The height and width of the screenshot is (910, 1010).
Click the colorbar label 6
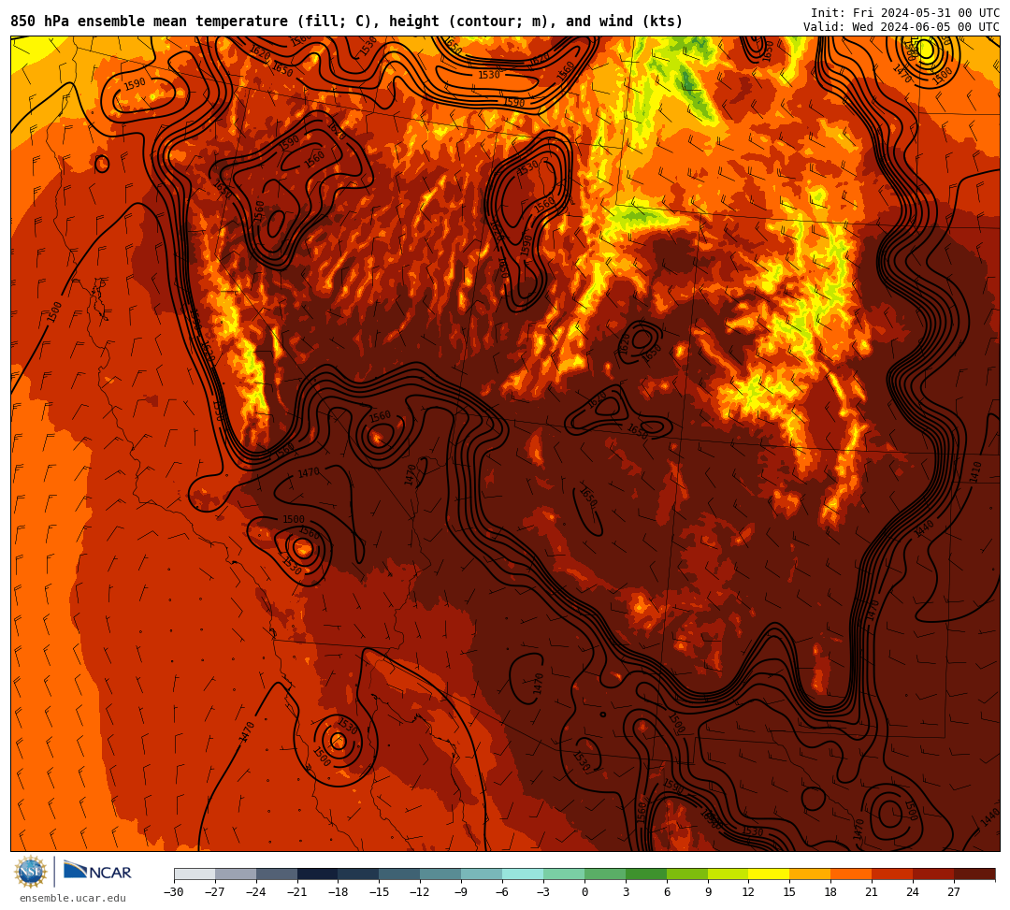coord(667,892)
